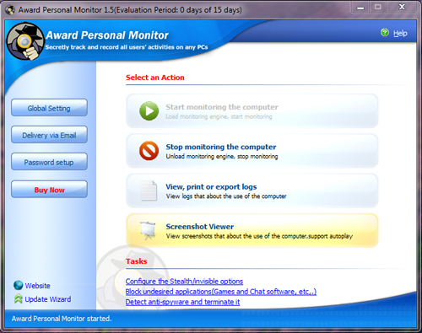Click the projector screen Screenshot Viewer icon

click(148, 230)
